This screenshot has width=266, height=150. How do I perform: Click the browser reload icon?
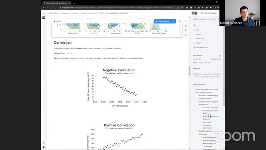tap(52, 7)
